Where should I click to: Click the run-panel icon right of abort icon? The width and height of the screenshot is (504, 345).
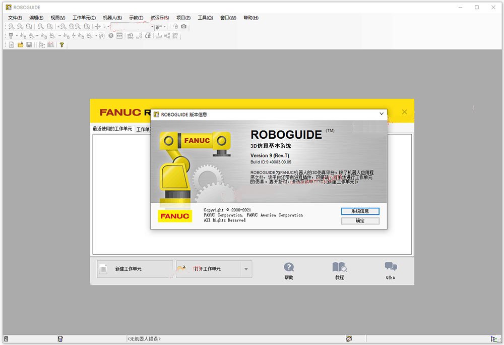(119, 36)
